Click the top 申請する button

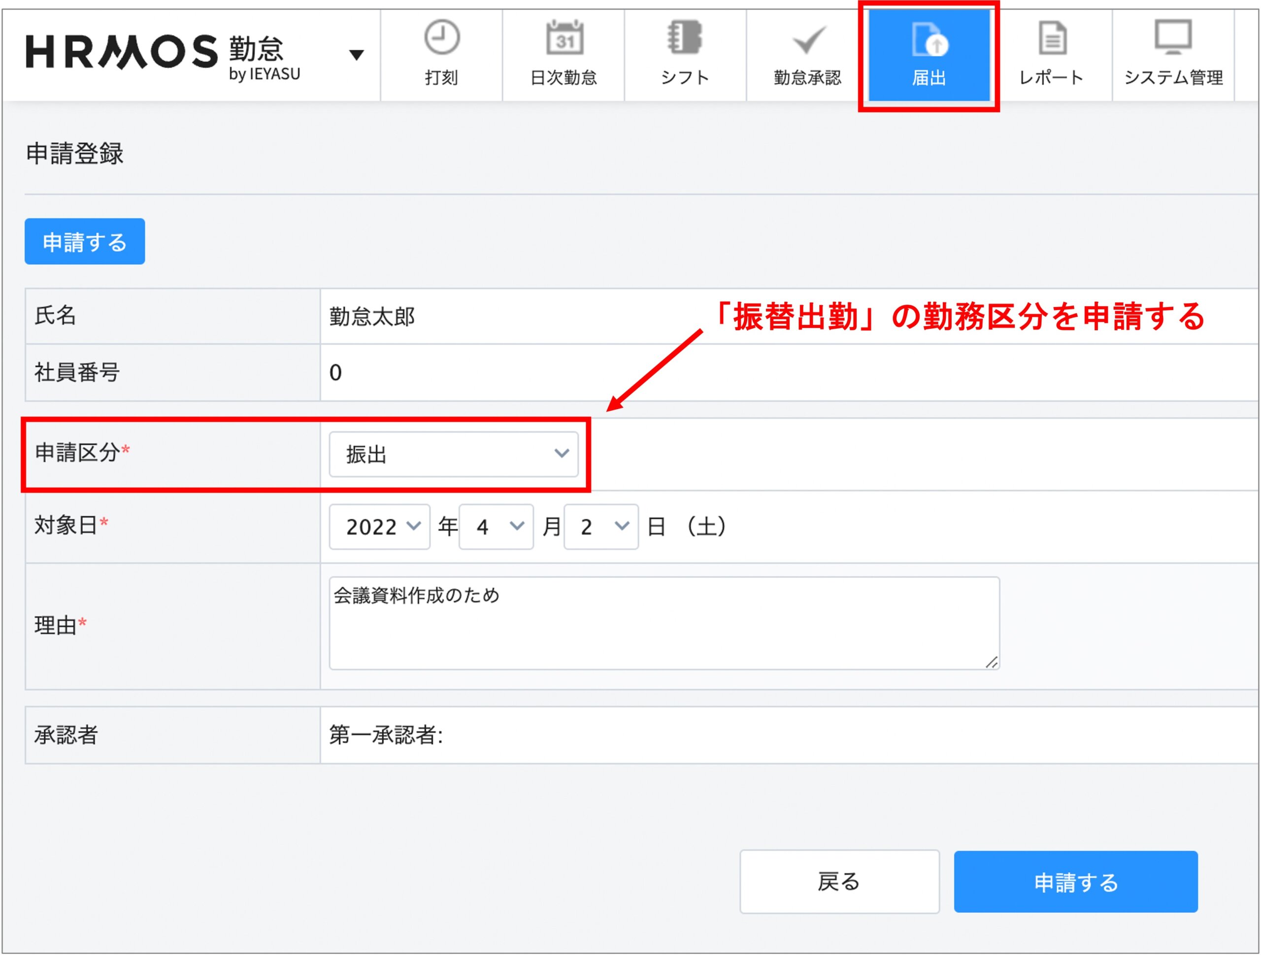[84, 242]
